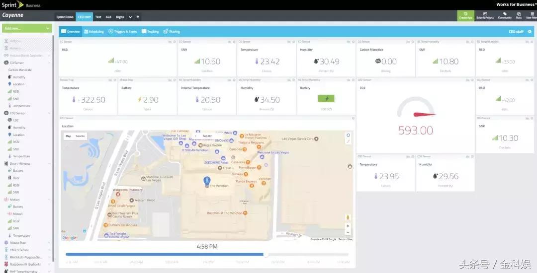
Task: Switch map to Map view
Action: 68,136
